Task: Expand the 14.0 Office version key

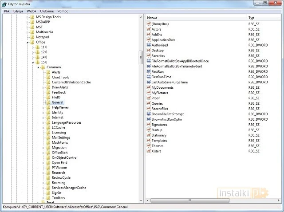Action: click(x=32, y=57)
